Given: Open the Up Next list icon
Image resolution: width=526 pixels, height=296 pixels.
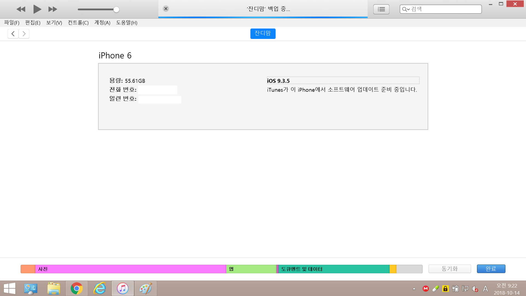Looking at the screenshot, I should [x=381, y=9].
